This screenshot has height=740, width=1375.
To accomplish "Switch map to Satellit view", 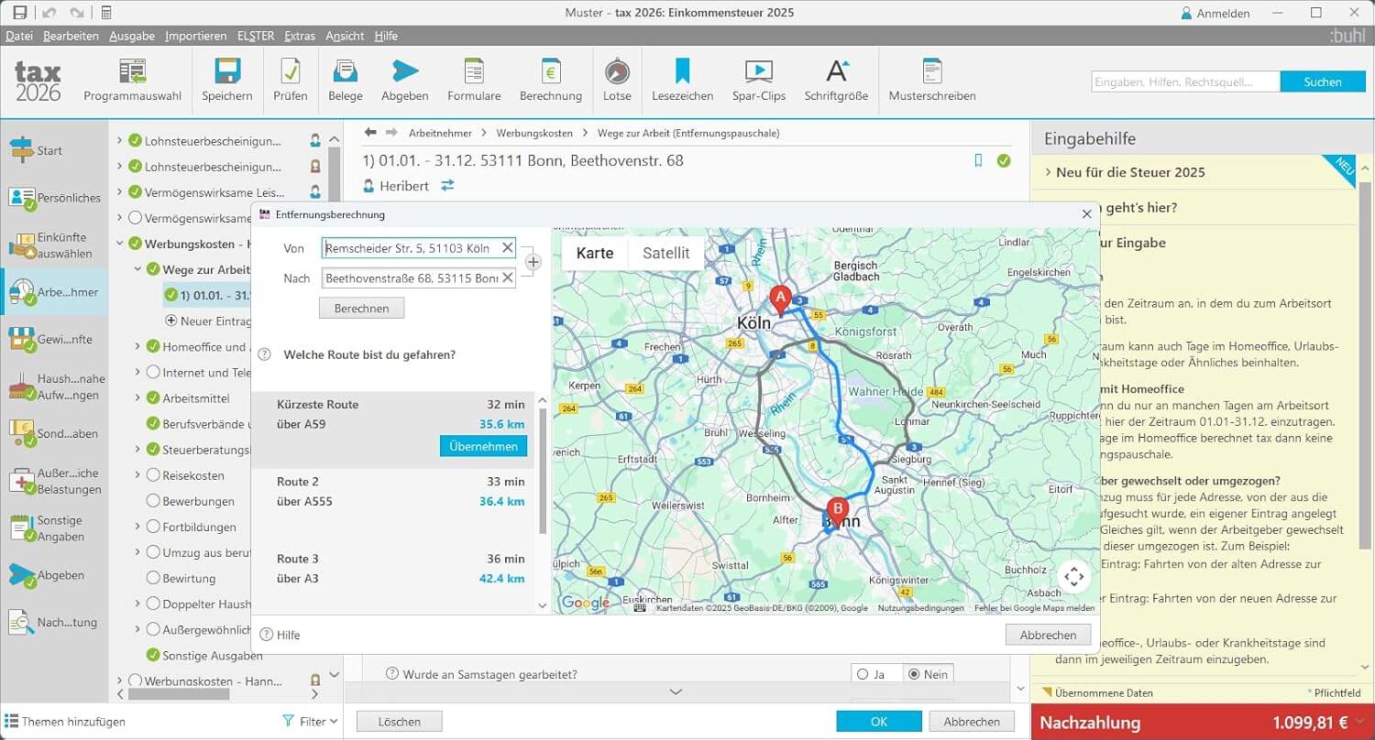I will click(x=665, y=254).
